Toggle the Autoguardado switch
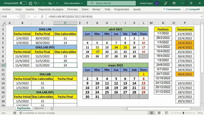The image size is (204, 115). pos(23,3)
